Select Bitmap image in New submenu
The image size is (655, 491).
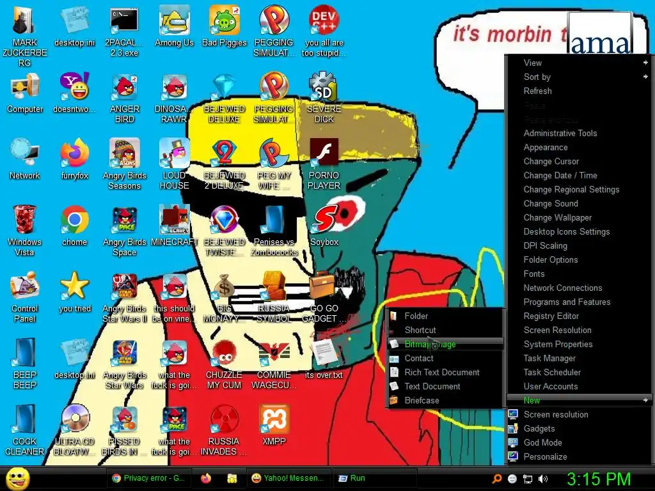click(445, 344)
